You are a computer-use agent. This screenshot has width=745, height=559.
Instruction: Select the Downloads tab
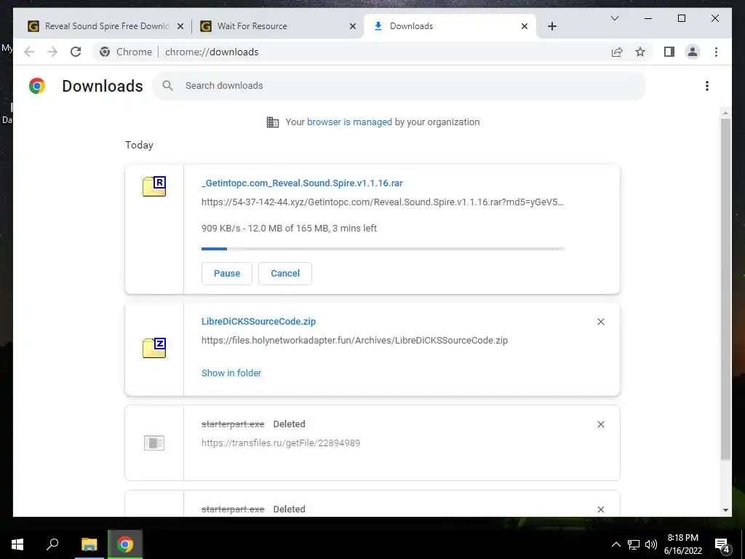click(449, 26)
